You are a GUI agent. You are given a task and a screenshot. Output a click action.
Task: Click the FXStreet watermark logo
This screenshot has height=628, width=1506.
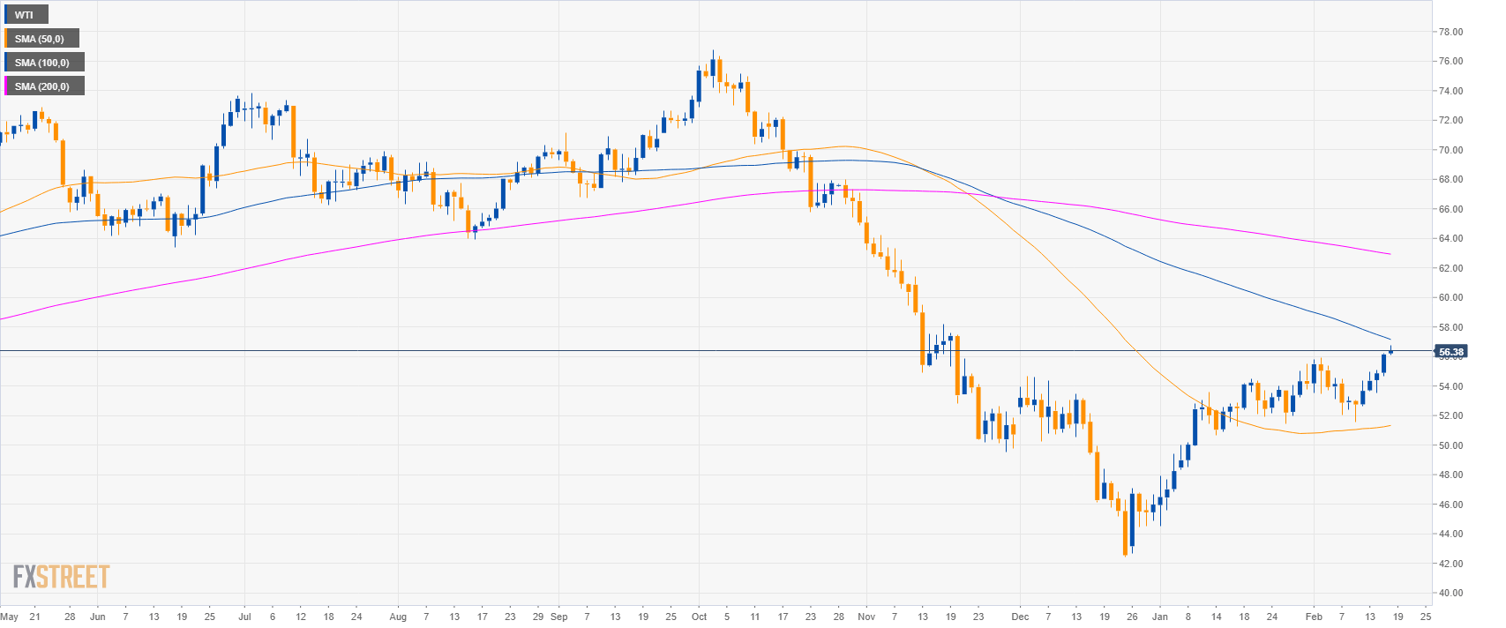pos(61,577)
